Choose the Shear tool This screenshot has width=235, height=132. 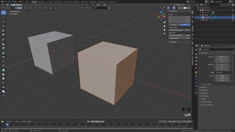tap(3, 91)
